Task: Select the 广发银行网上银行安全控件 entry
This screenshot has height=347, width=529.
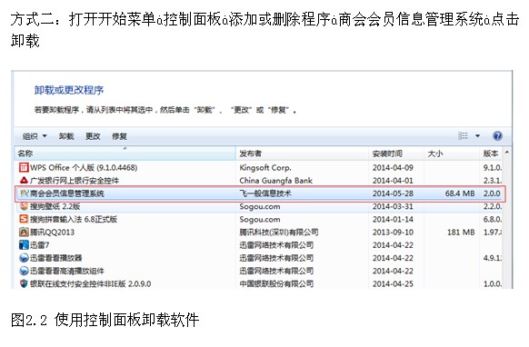Action: tap(258, 181)
